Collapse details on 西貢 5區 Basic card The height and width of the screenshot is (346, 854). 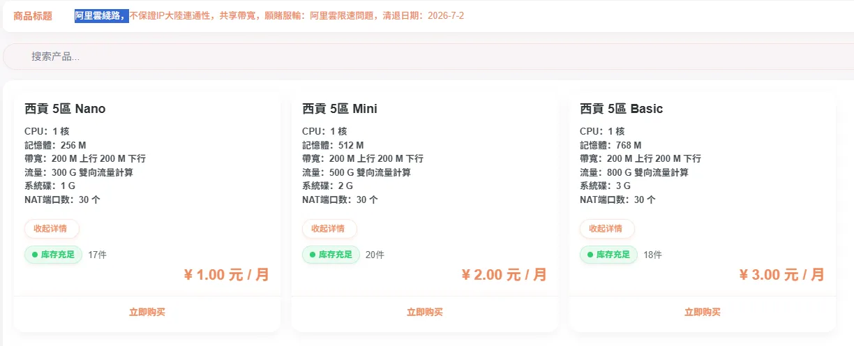click(x=607, y=229)
